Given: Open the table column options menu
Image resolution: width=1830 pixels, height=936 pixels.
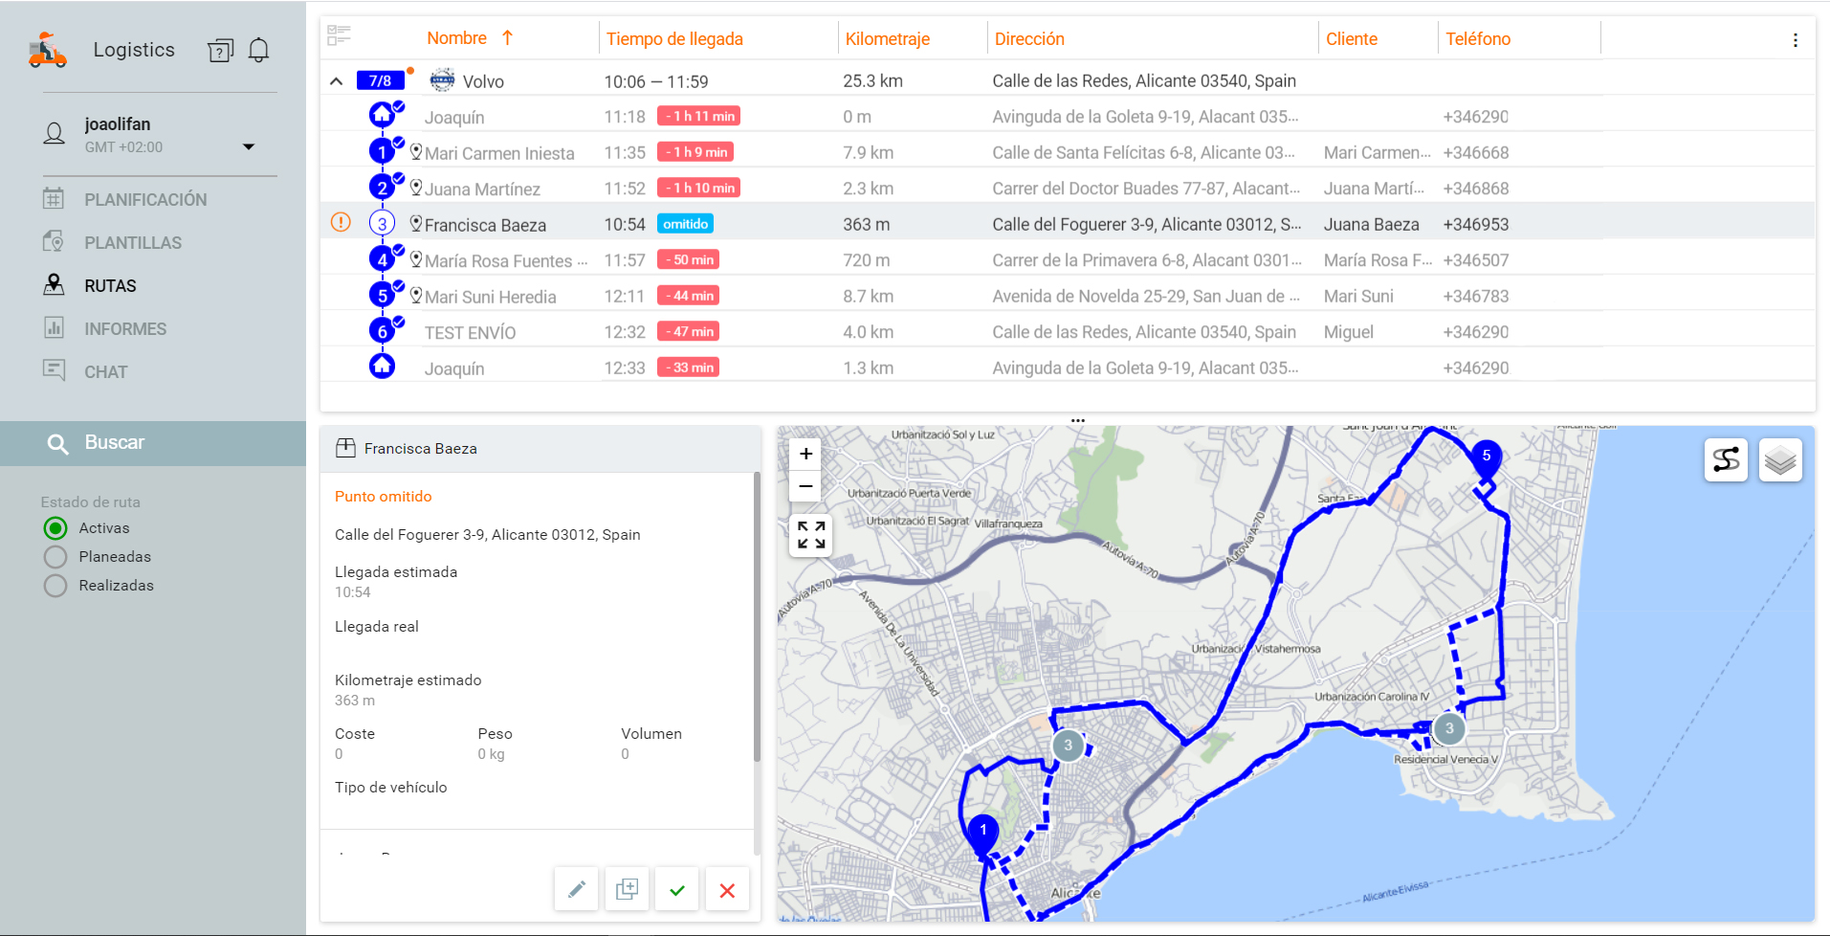Looking at the screenshot, I should tap(1795, 40).
